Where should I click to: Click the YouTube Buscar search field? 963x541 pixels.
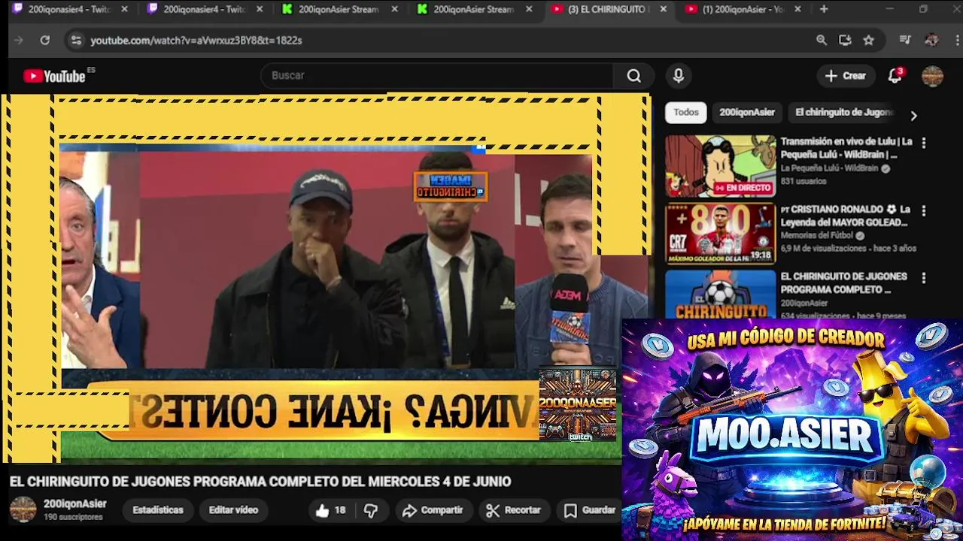(x=439, y=76)
